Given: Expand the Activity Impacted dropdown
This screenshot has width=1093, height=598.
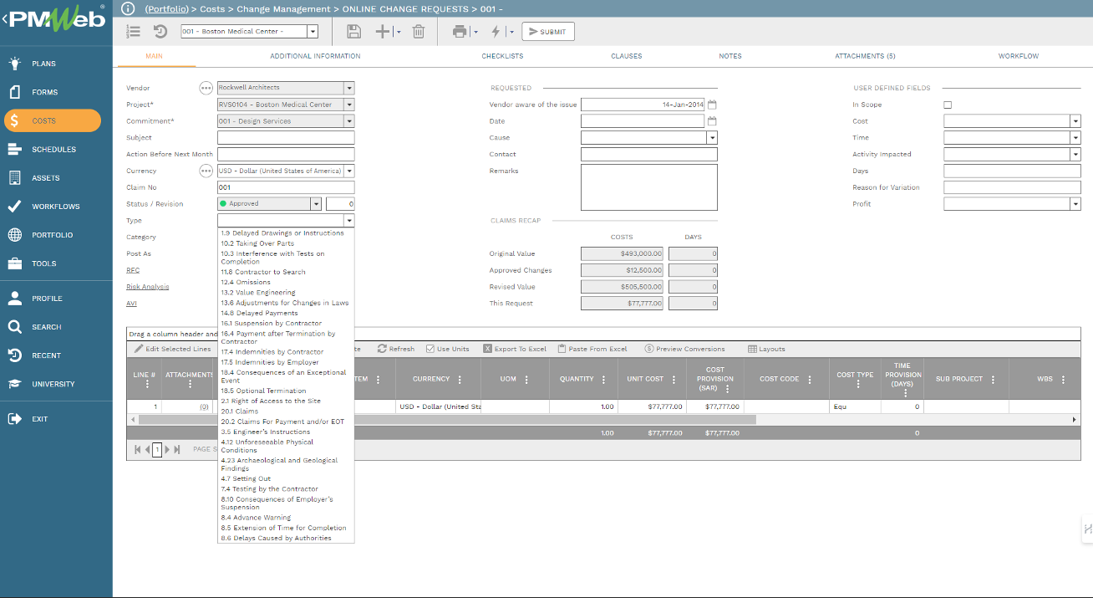Looking at the screenshot, I should point(1075,155).
